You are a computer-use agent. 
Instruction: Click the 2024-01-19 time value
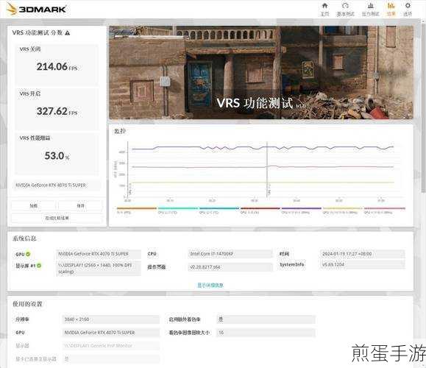click(363, 254)
